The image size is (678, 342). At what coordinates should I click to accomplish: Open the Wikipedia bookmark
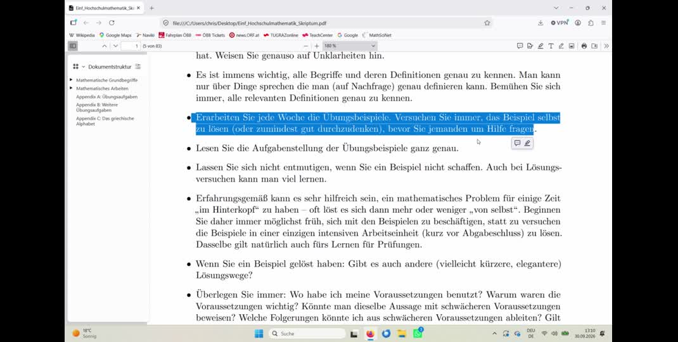coord(82,35)
